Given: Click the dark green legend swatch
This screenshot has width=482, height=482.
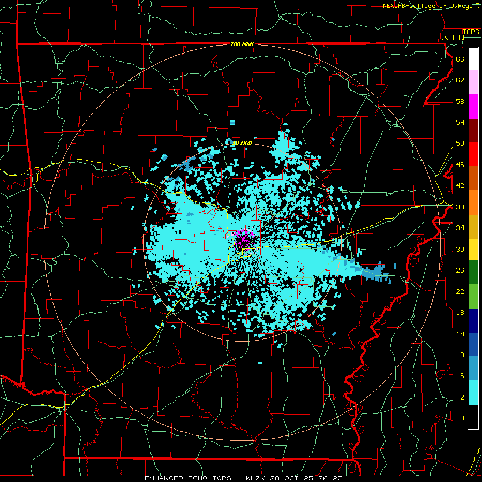Looking at the screenshot, I should pyautogui.click(x=473, y=273).
